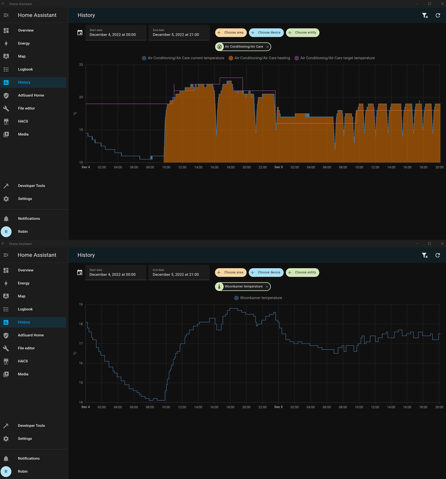Open File editor wrench icon in upper window
Viewport: 446px width, 479px height.
[6, 108]
